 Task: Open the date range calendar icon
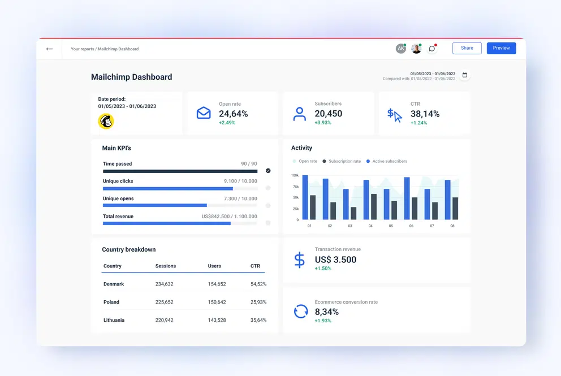[x=465, y=75]
